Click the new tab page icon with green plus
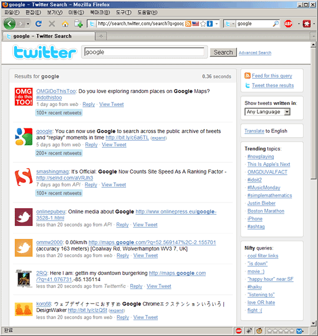 click(78, 24)
